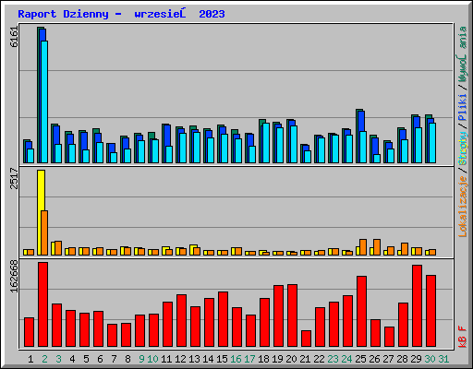
Task: Select the green day 16 label
Action: 236,359
